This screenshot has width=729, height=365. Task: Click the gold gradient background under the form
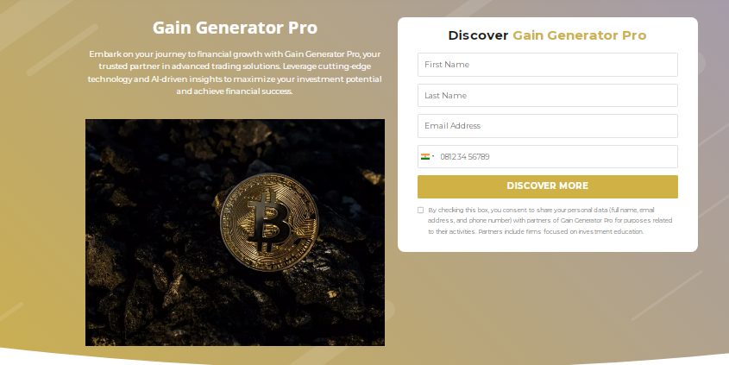tap(547, 298)
